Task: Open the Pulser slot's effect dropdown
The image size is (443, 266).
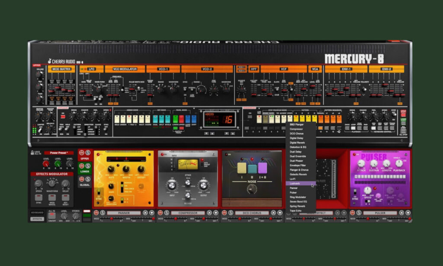Action: 408,213
